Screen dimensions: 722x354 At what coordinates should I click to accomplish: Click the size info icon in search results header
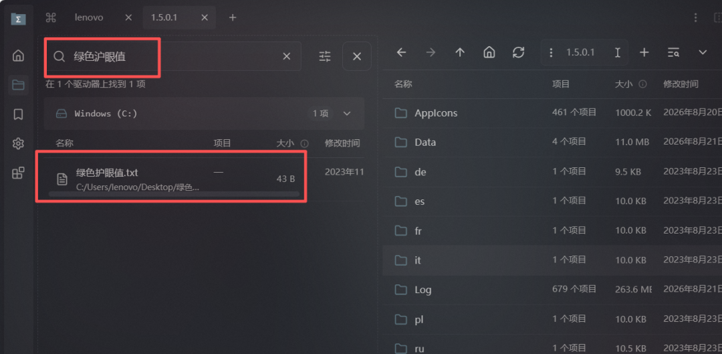coord(304,143)
